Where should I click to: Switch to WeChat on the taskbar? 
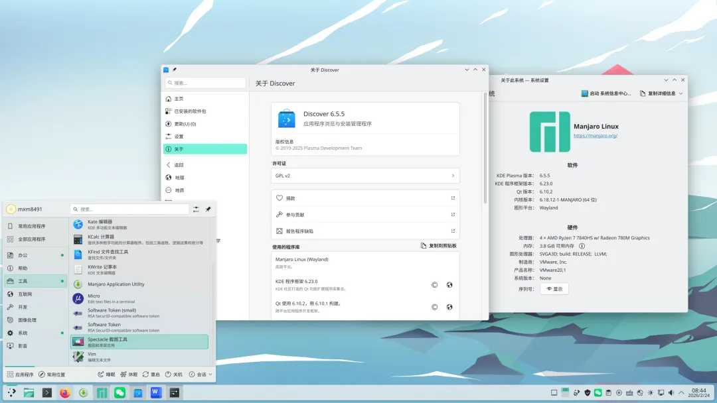(x=119, y=392)
